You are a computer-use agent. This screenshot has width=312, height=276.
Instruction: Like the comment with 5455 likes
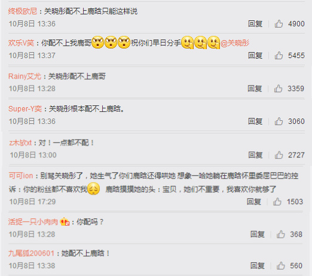tap(279, 55)
